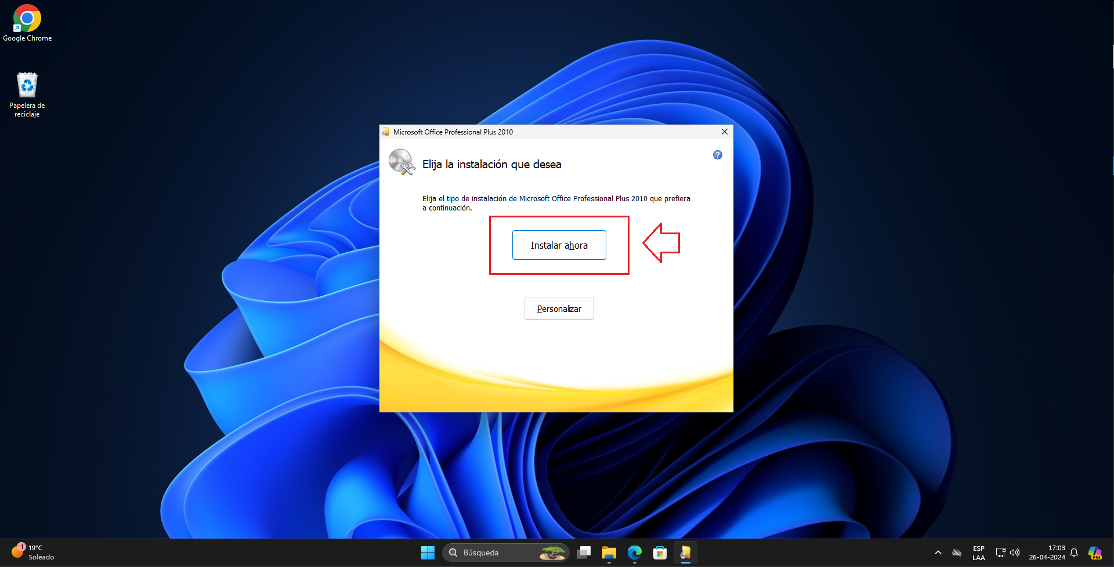Open the Windows Start menu

[x=428, y=553]
